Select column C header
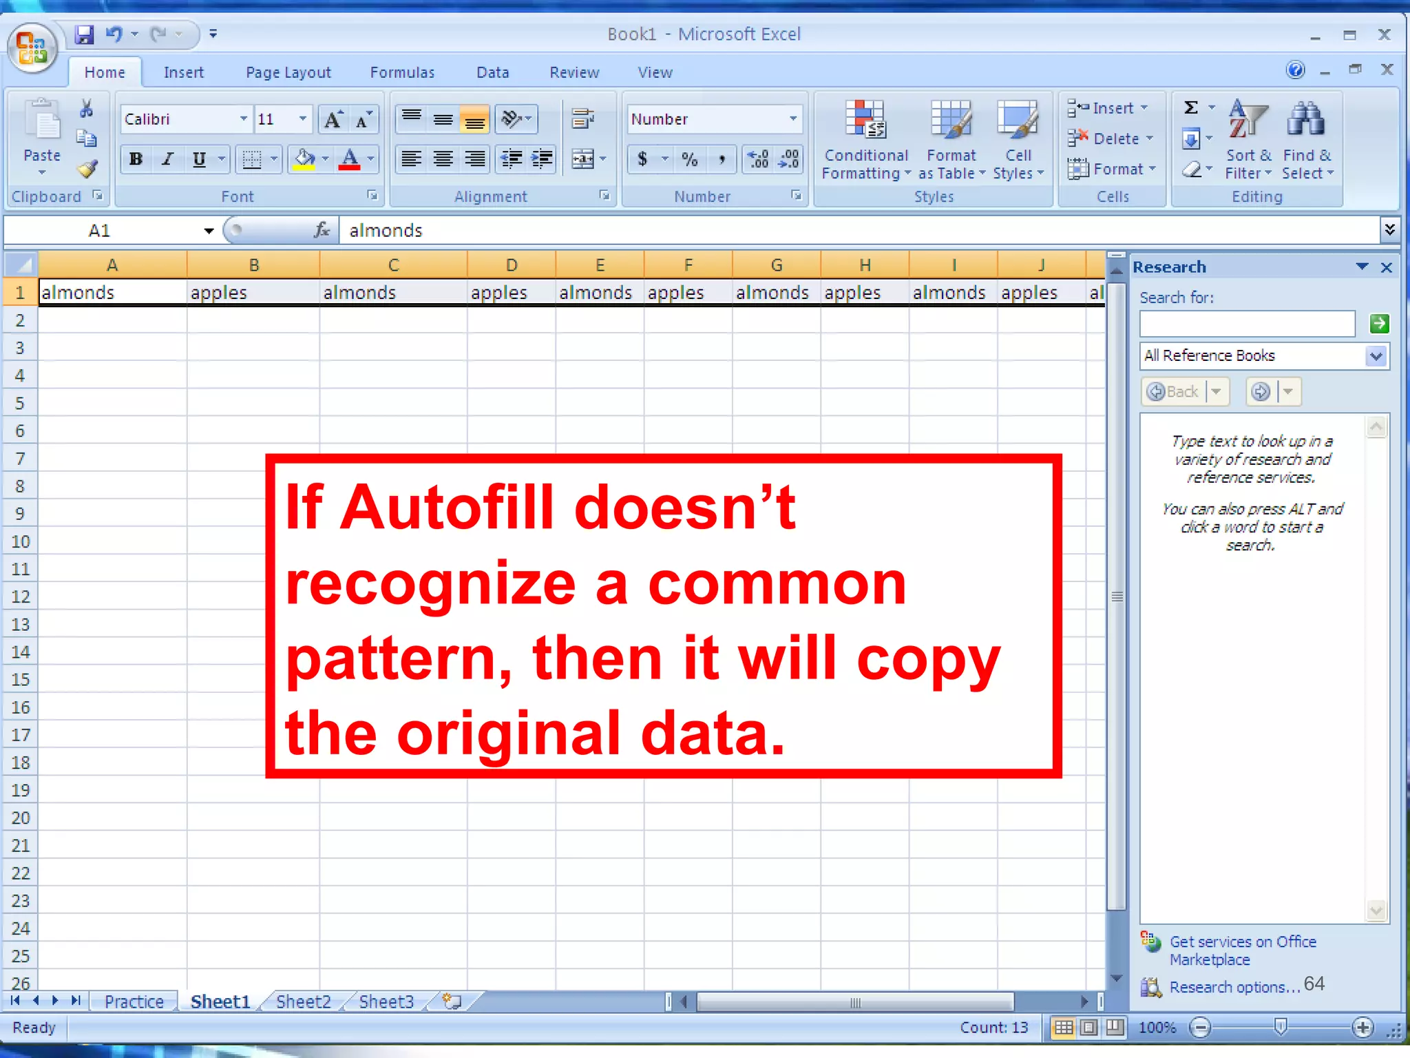Viewport: 1410px width, 1058px height. click(393, 265)
